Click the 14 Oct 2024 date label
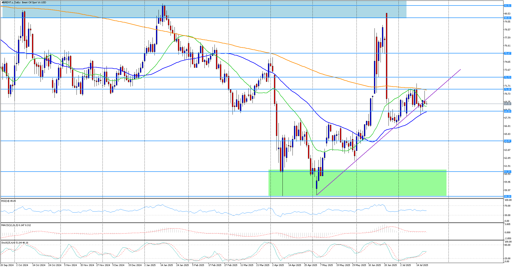 coord(39,265)
